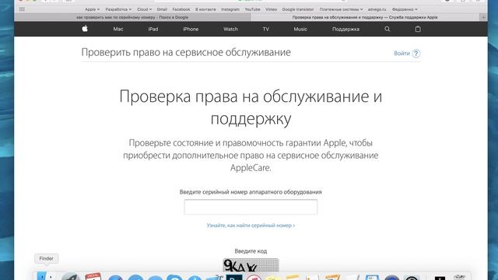The width and height of the screenshot is (498, 280).
Task: Open the Facebook bookmark
Action: tap(181, 9)
